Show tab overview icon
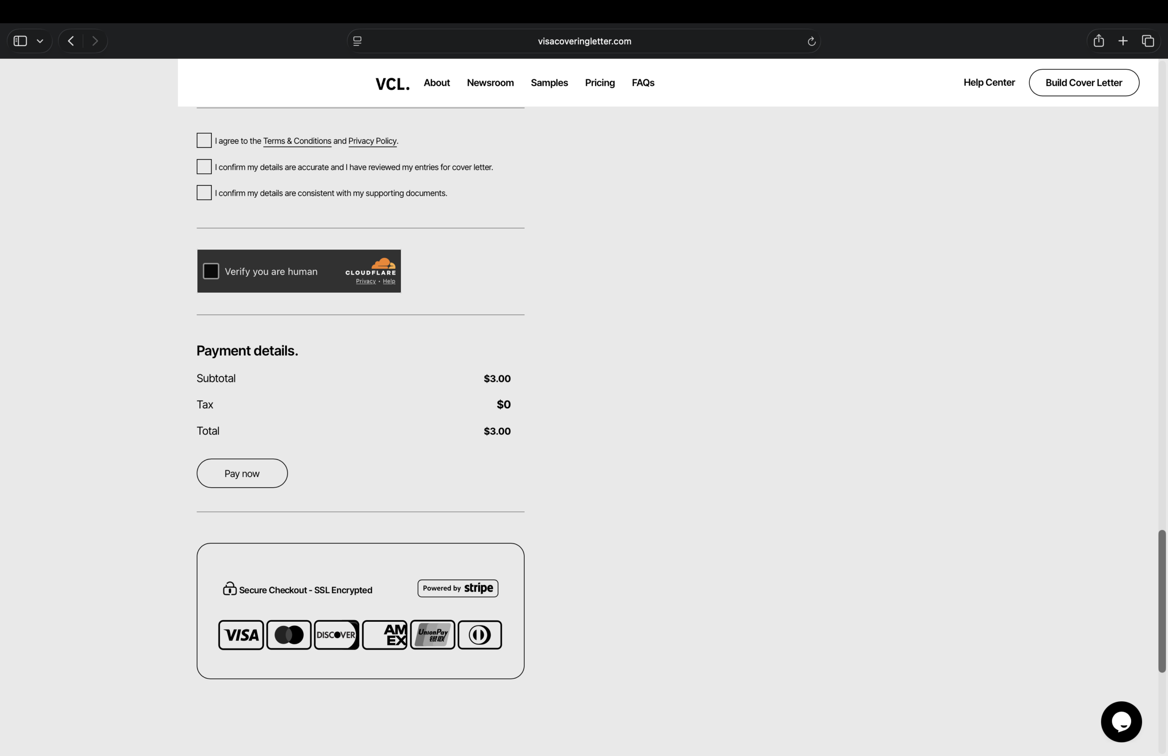Image resolution: width=1168 pixels, height=756 pixels. (x=1147, y=41)
